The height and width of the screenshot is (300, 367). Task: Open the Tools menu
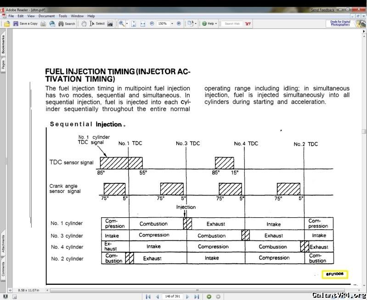coord(62,16)
